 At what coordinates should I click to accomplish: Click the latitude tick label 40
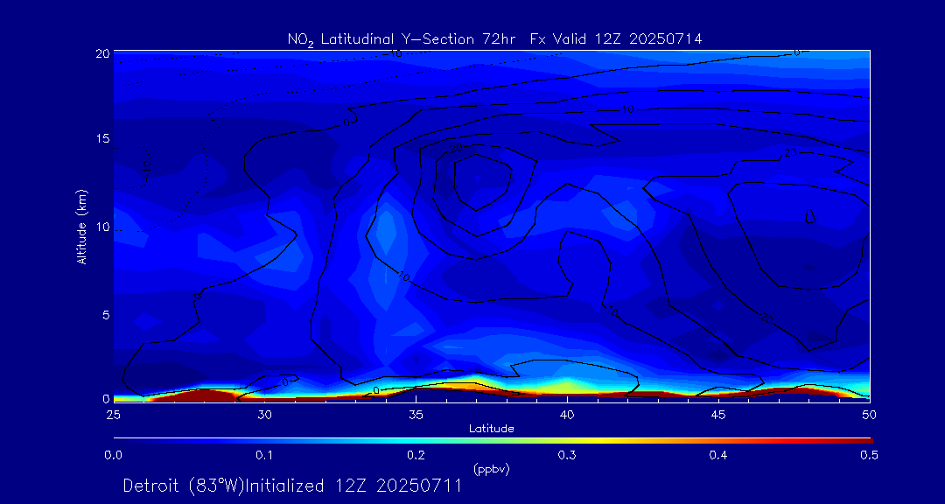click(x=567, y=415)
